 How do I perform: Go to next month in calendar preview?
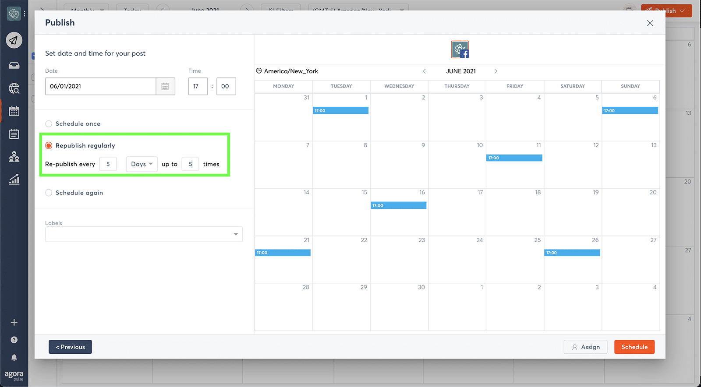pos(496,71)
